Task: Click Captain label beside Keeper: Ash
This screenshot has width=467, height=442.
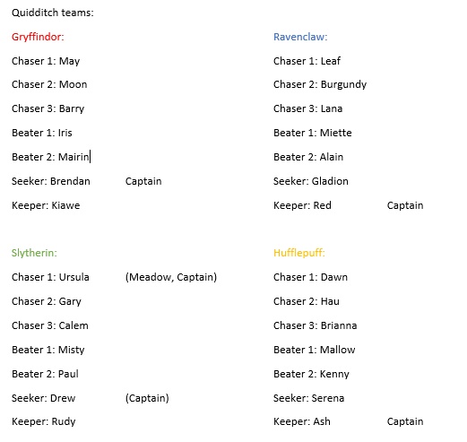Action: (405, 421)
